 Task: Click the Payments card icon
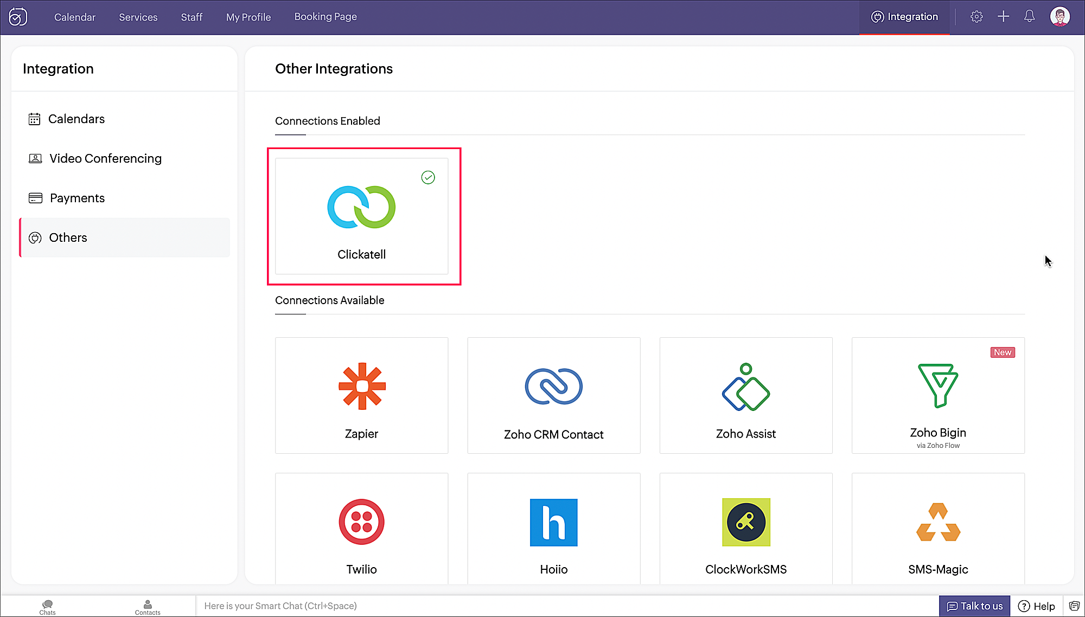pyautogui.click(x=35, y=198)
